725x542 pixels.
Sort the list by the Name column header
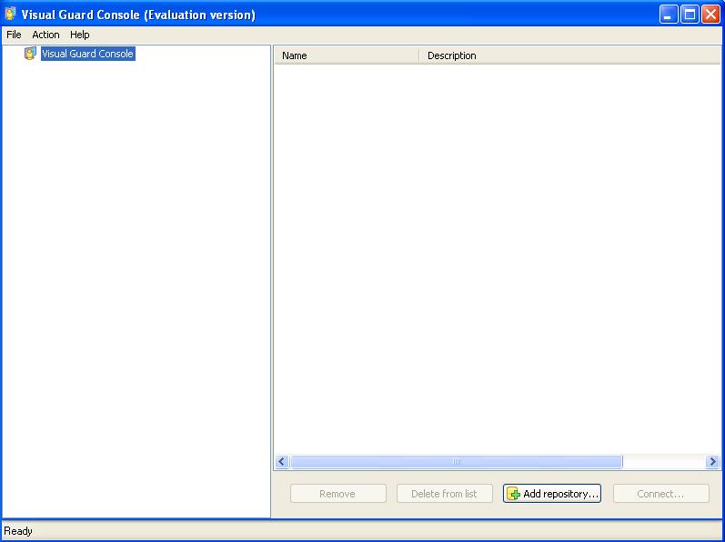click(346, 55)
